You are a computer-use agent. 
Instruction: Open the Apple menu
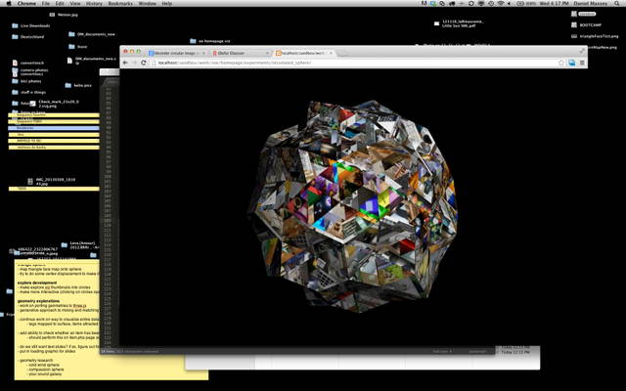click(x=9, y=3)
